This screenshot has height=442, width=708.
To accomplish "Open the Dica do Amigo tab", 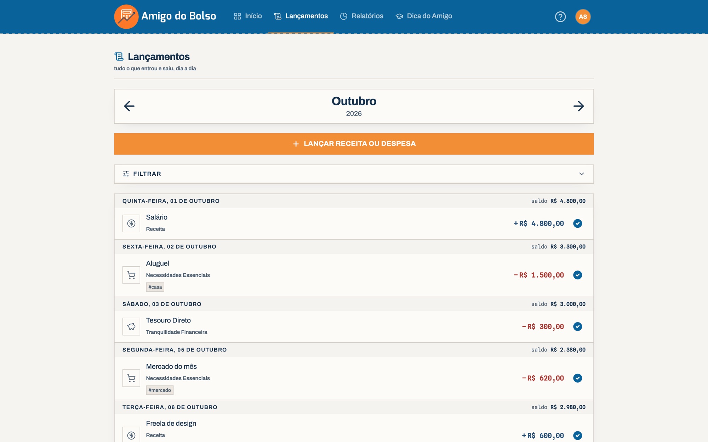I will [x=424, y=16].
